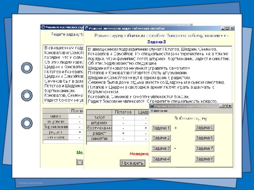
Task: Click problem text area in Задача 3 window
Action: [159, 75]
